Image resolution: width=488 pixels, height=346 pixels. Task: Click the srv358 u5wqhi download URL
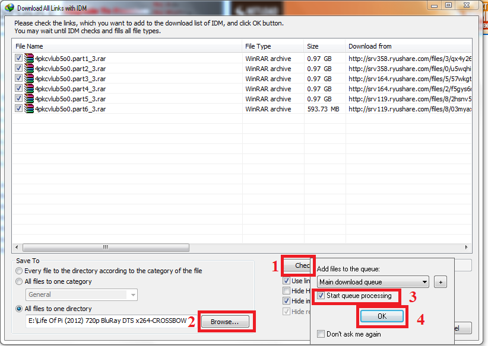pos(410,69)
